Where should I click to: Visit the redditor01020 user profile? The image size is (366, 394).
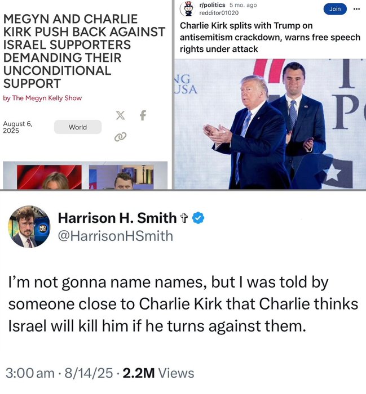219,13
